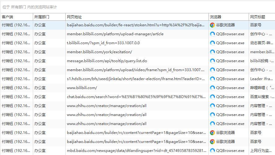Viewport: 275px width, 155px height.
Task: Click the 创作中心 title in the upload-manager/article row
Action: tap(261, 34)
